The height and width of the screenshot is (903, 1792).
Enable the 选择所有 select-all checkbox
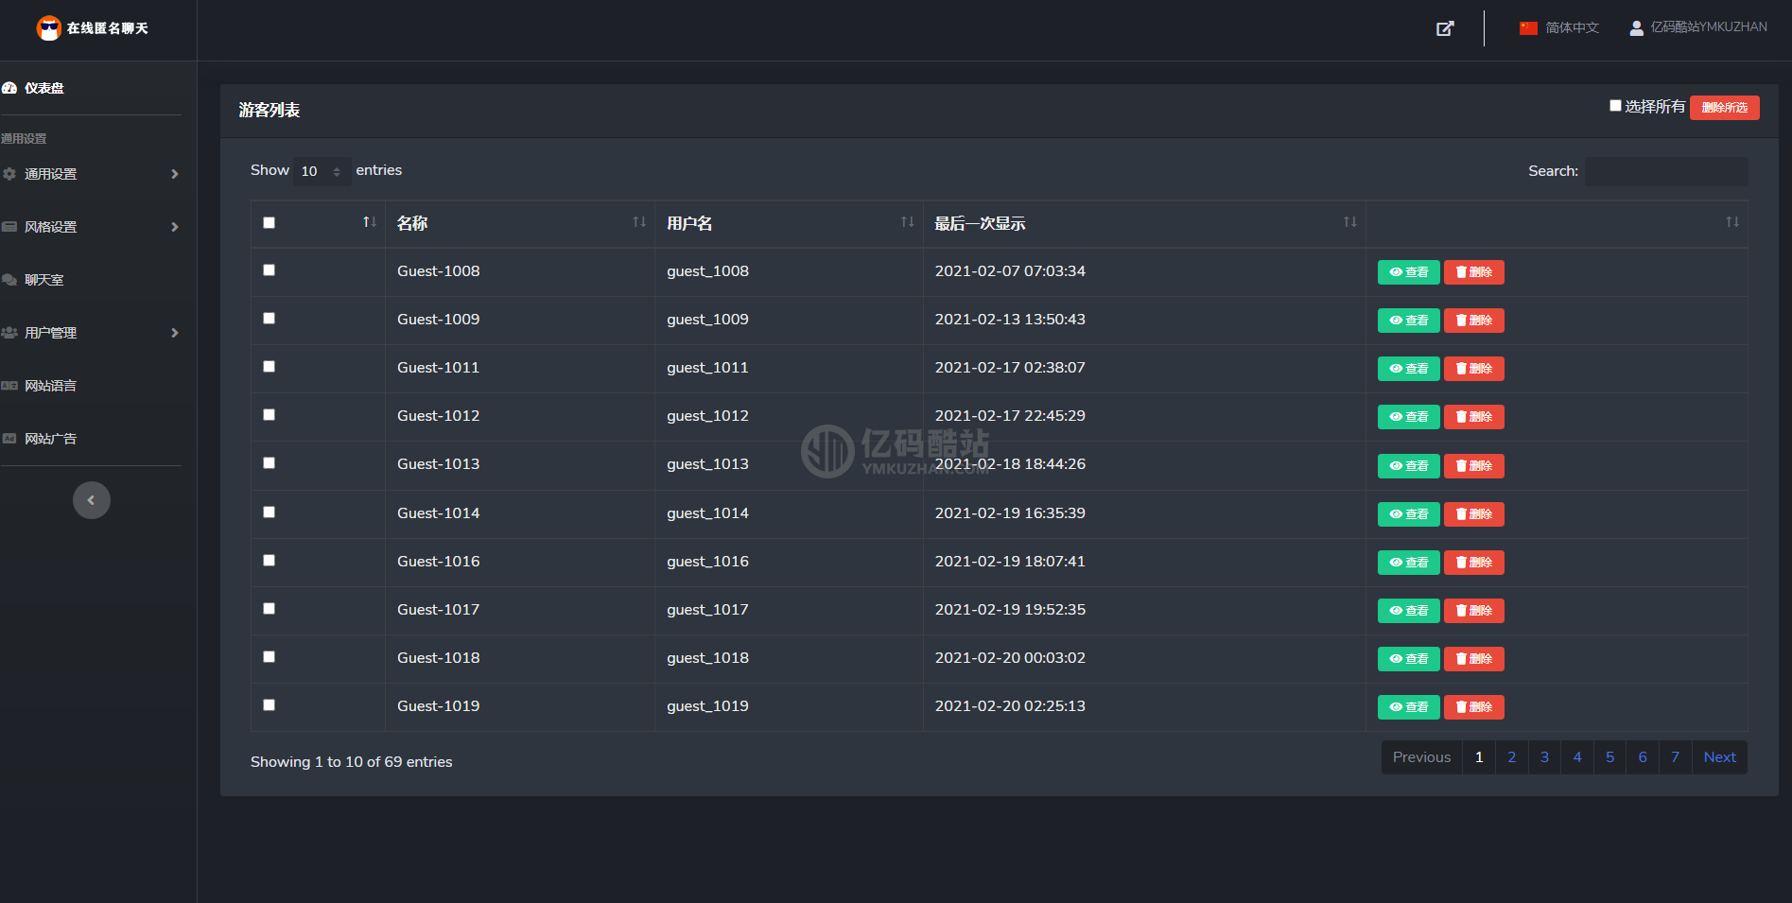(1615, 106)
